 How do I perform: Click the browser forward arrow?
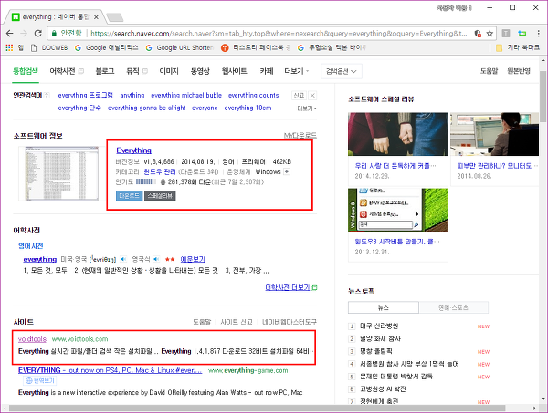coord(24,34)
